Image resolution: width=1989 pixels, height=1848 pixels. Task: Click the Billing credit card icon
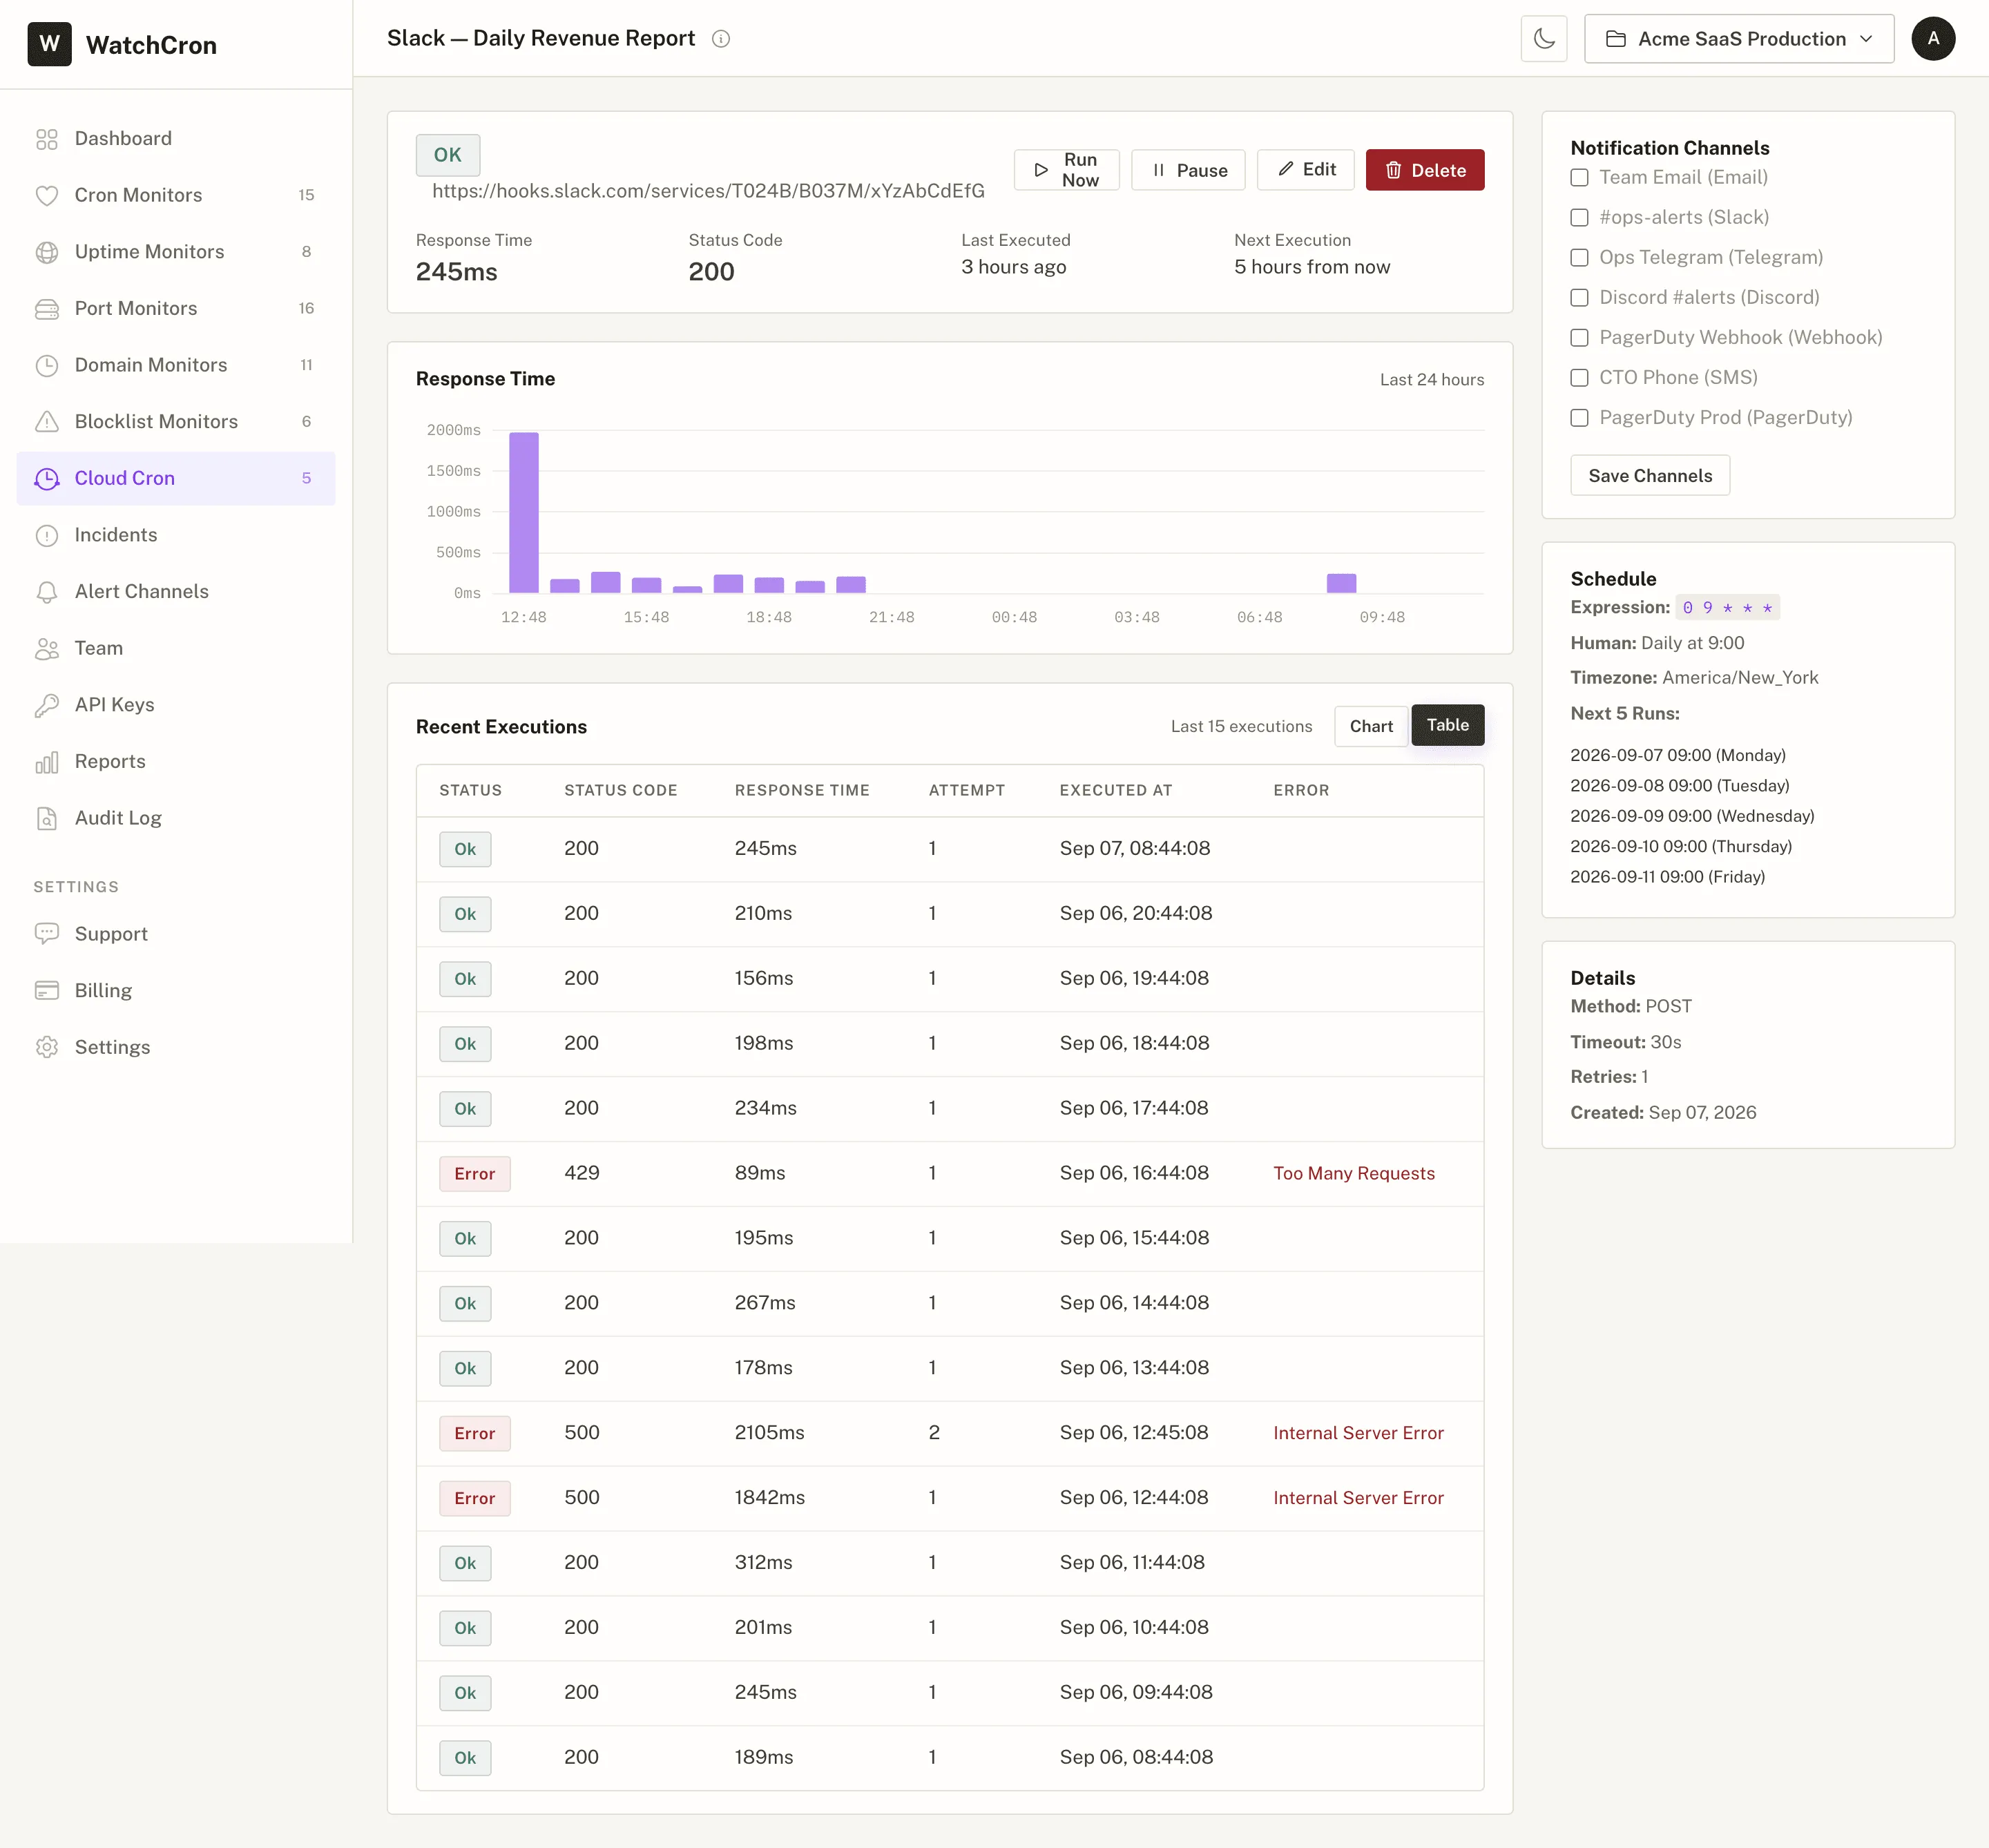point(47,991)
